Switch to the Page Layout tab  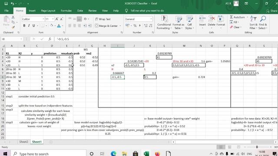tap(48, 11)
